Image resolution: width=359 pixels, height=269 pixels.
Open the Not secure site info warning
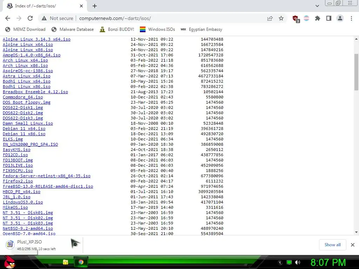(57, 18)
